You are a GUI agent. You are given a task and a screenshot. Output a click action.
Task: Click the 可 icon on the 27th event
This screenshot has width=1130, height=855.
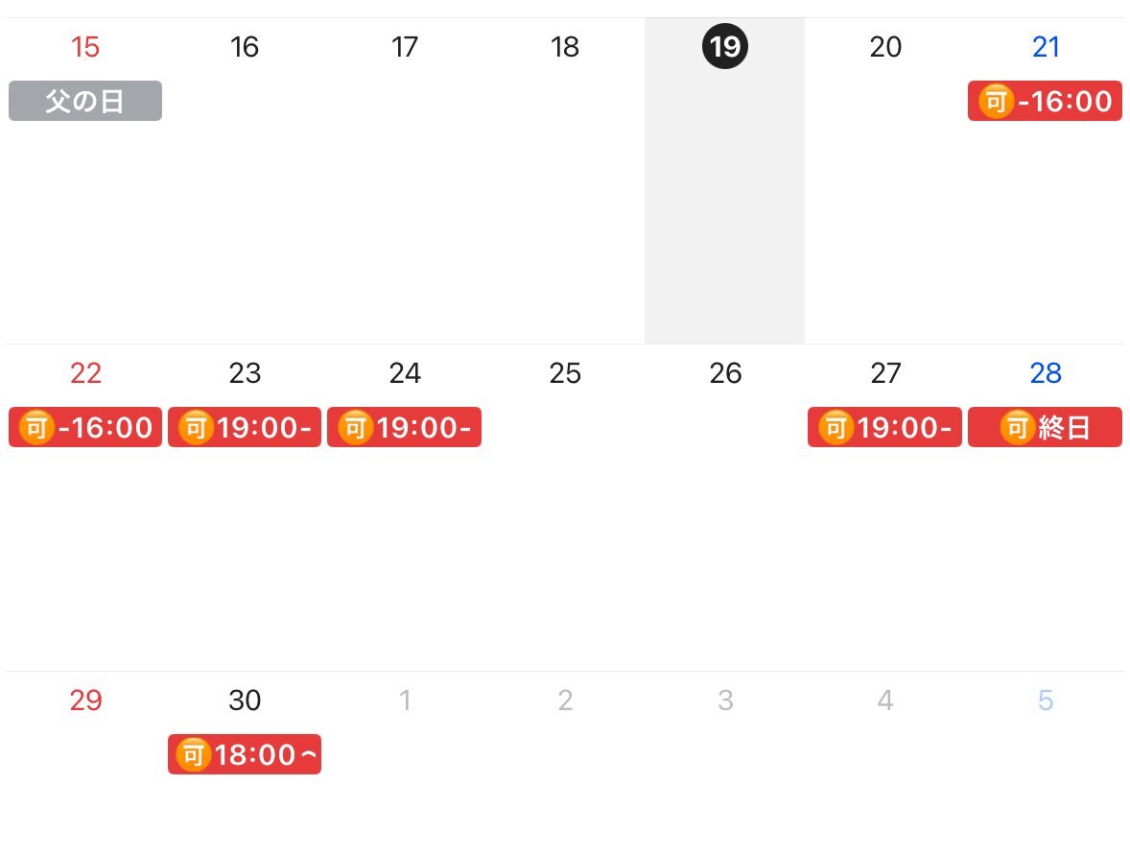coord(836,428)
